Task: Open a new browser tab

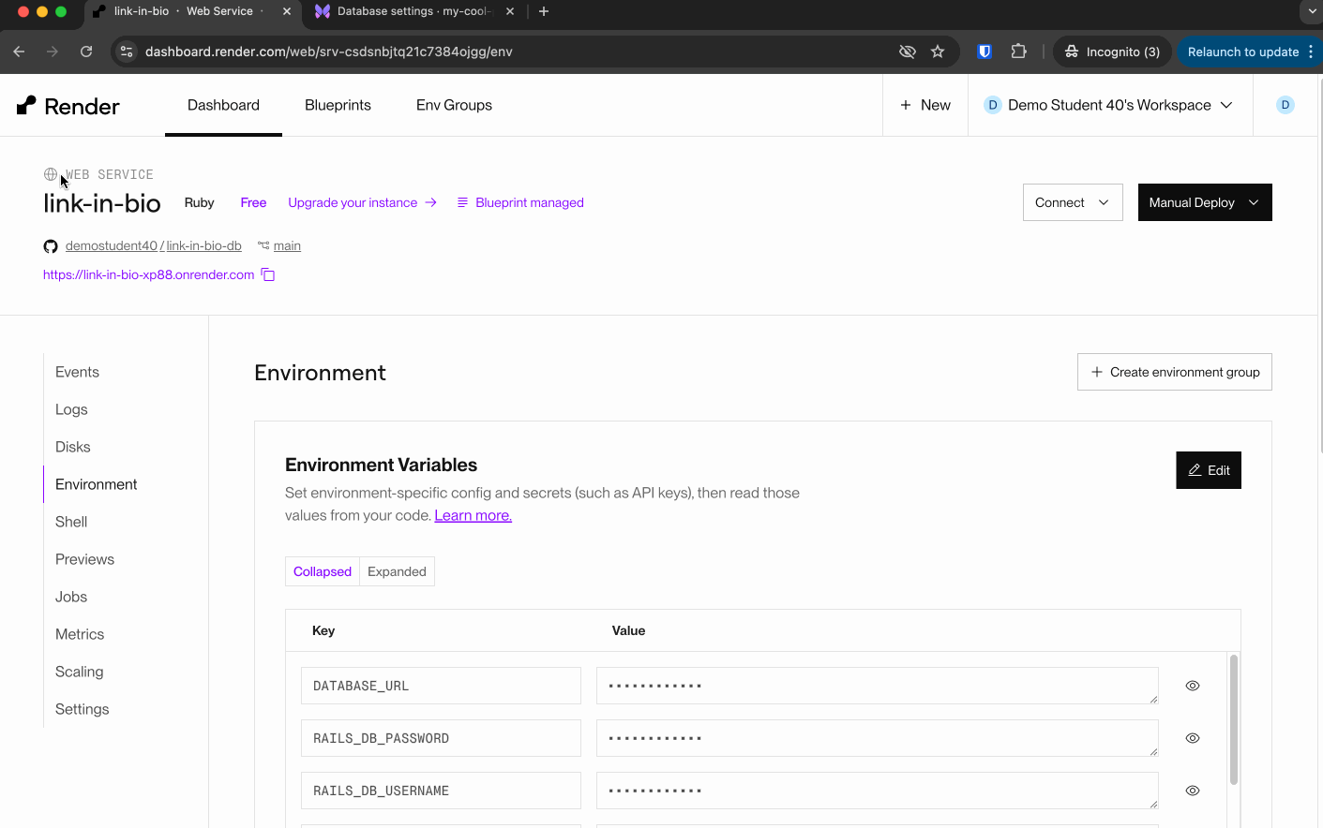Action: (x=544, y=11)
